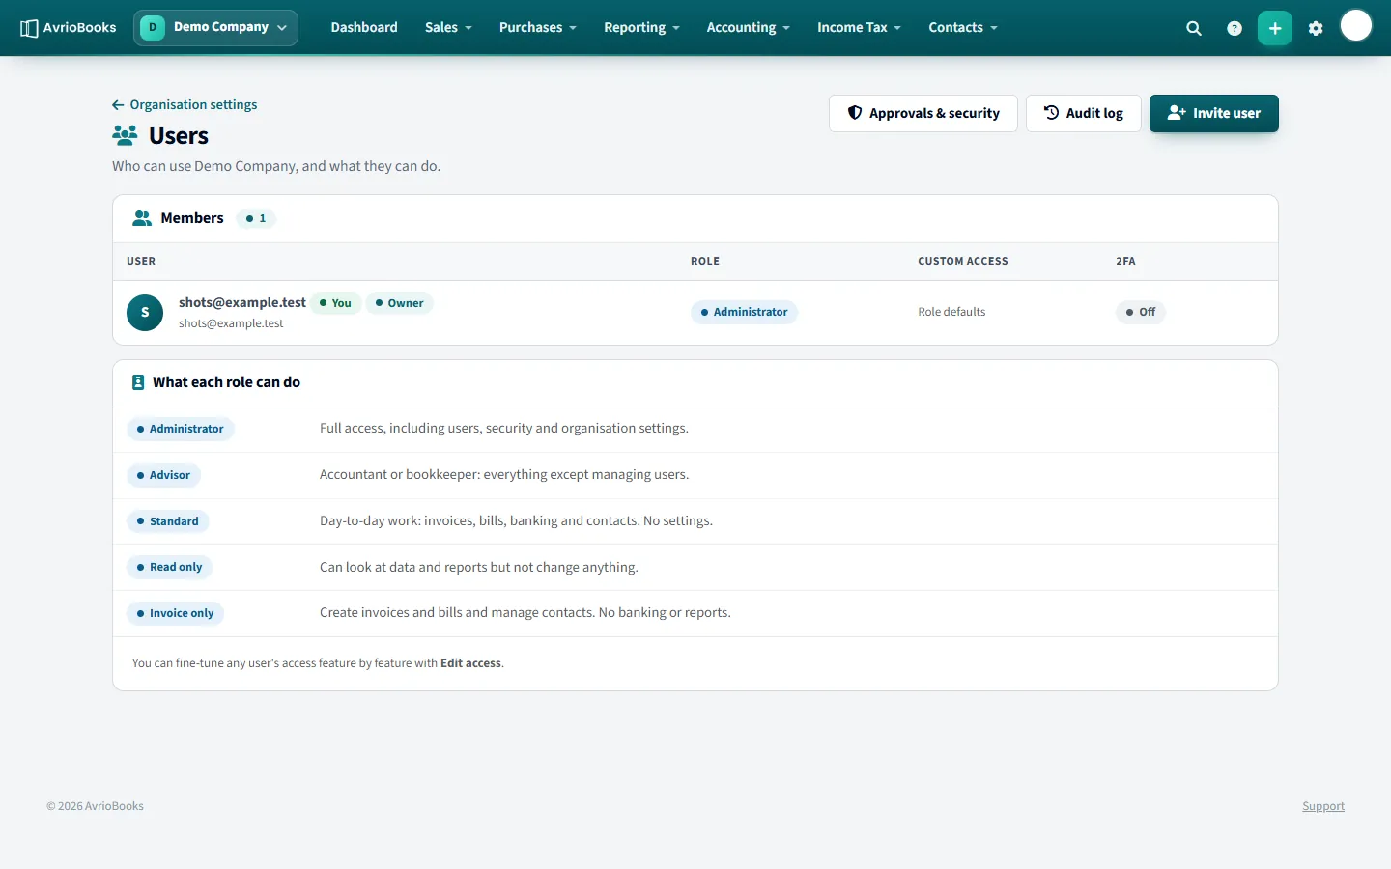Click the Users heading people icon
Image resolution: width=1391 pixels, height=869 pixels.
[x=125, y=135]
